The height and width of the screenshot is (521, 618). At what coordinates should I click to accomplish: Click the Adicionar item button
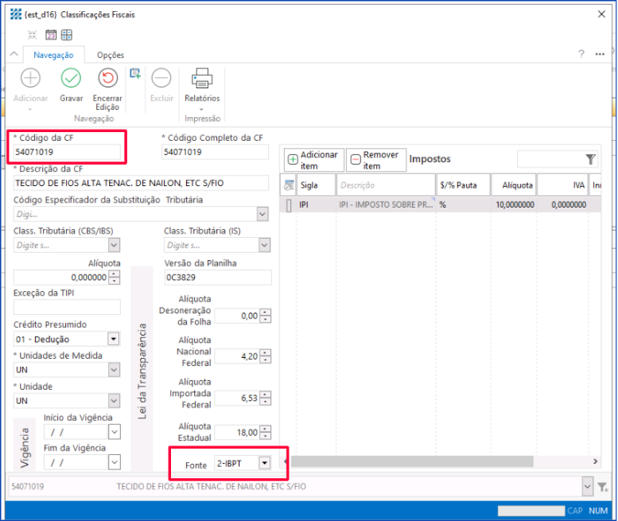313,160
